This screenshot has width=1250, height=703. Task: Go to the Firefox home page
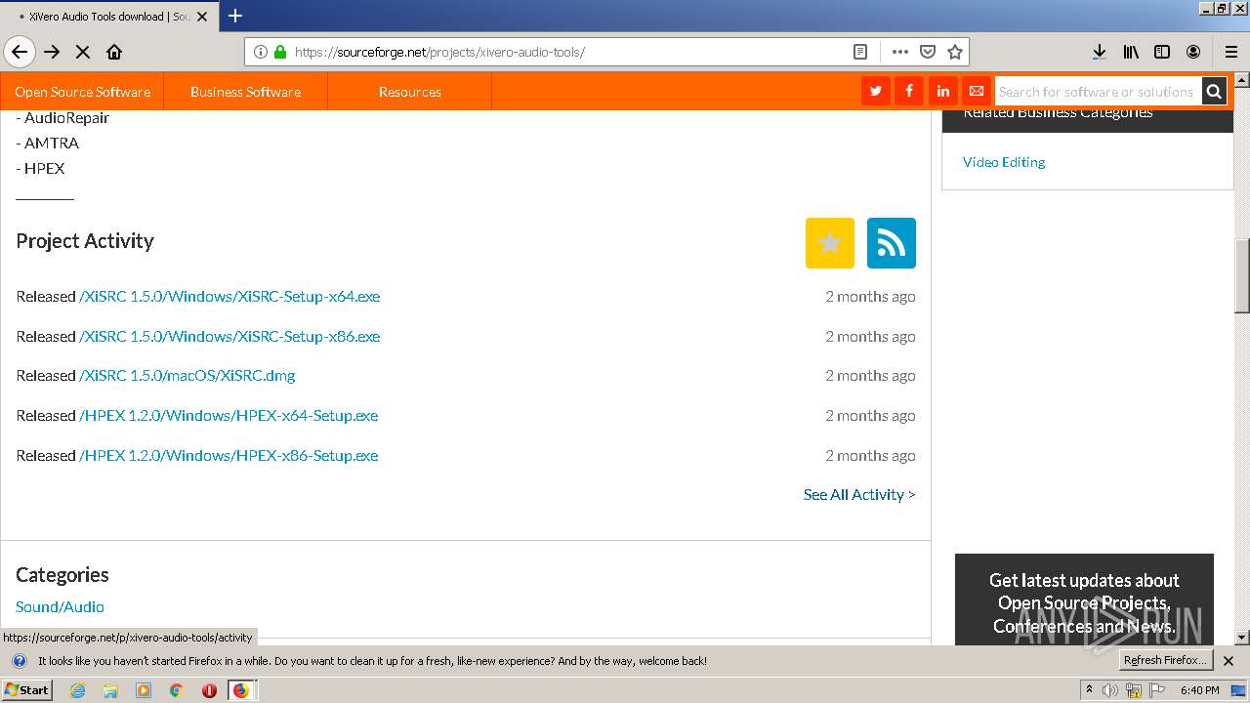pos(114,52)
